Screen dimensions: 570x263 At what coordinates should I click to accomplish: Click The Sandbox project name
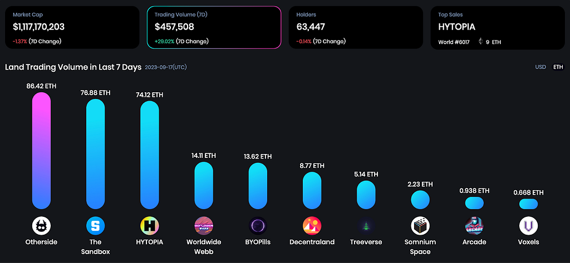tap(96, 247)
